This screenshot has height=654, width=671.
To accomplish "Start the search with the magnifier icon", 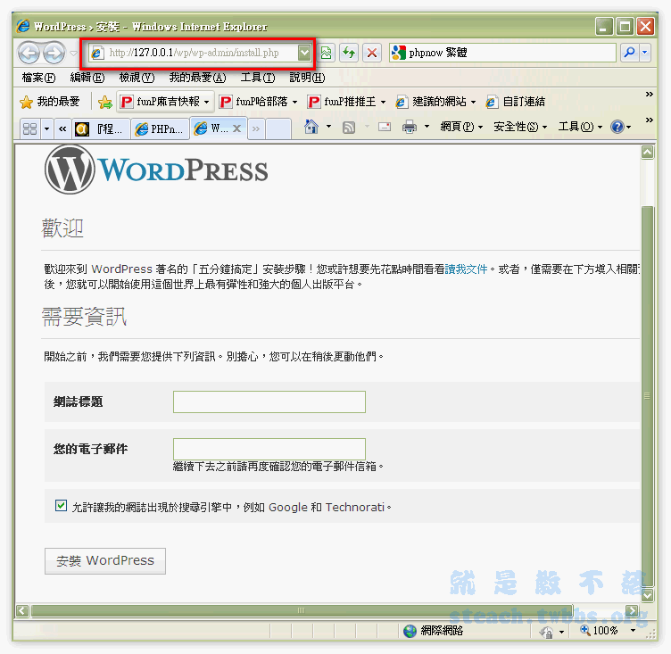I will [x=629, y=53].
